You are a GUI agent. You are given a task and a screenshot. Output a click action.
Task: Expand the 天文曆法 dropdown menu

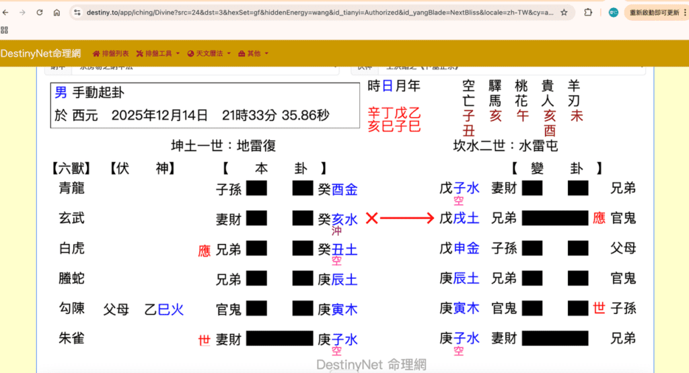coord(209,53)
